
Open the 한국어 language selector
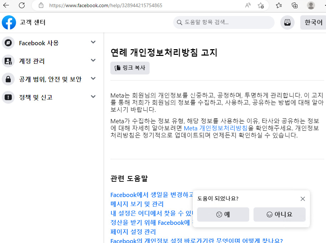[313, 22]
